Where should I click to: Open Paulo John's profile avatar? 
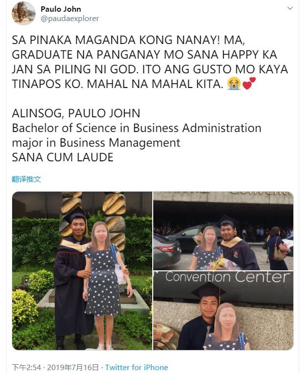(x=23, y=13)
